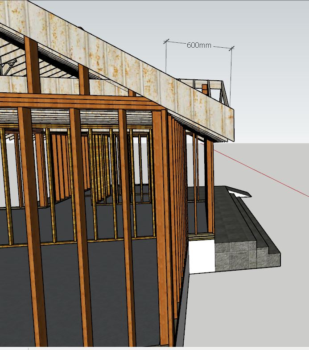Viewport: 309px width, 350px height.
Task: Select the white arrow shape on ground
Action: click(239, 192)
